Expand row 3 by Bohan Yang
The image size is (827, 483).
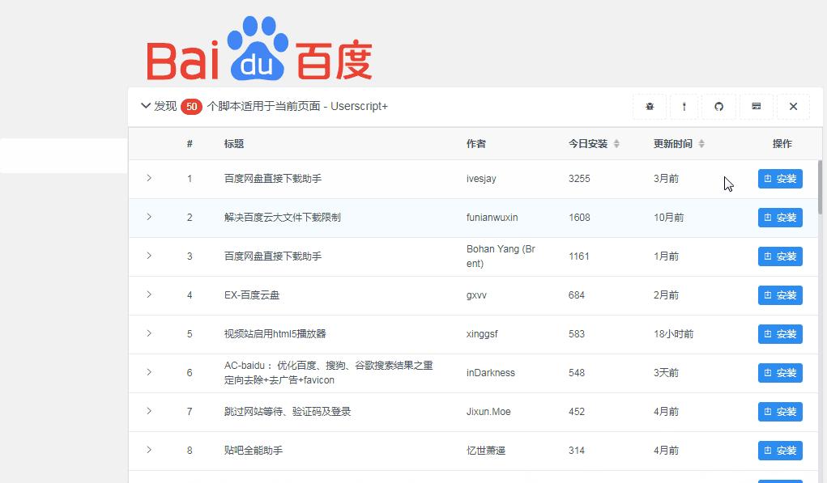tap(149, 256)
